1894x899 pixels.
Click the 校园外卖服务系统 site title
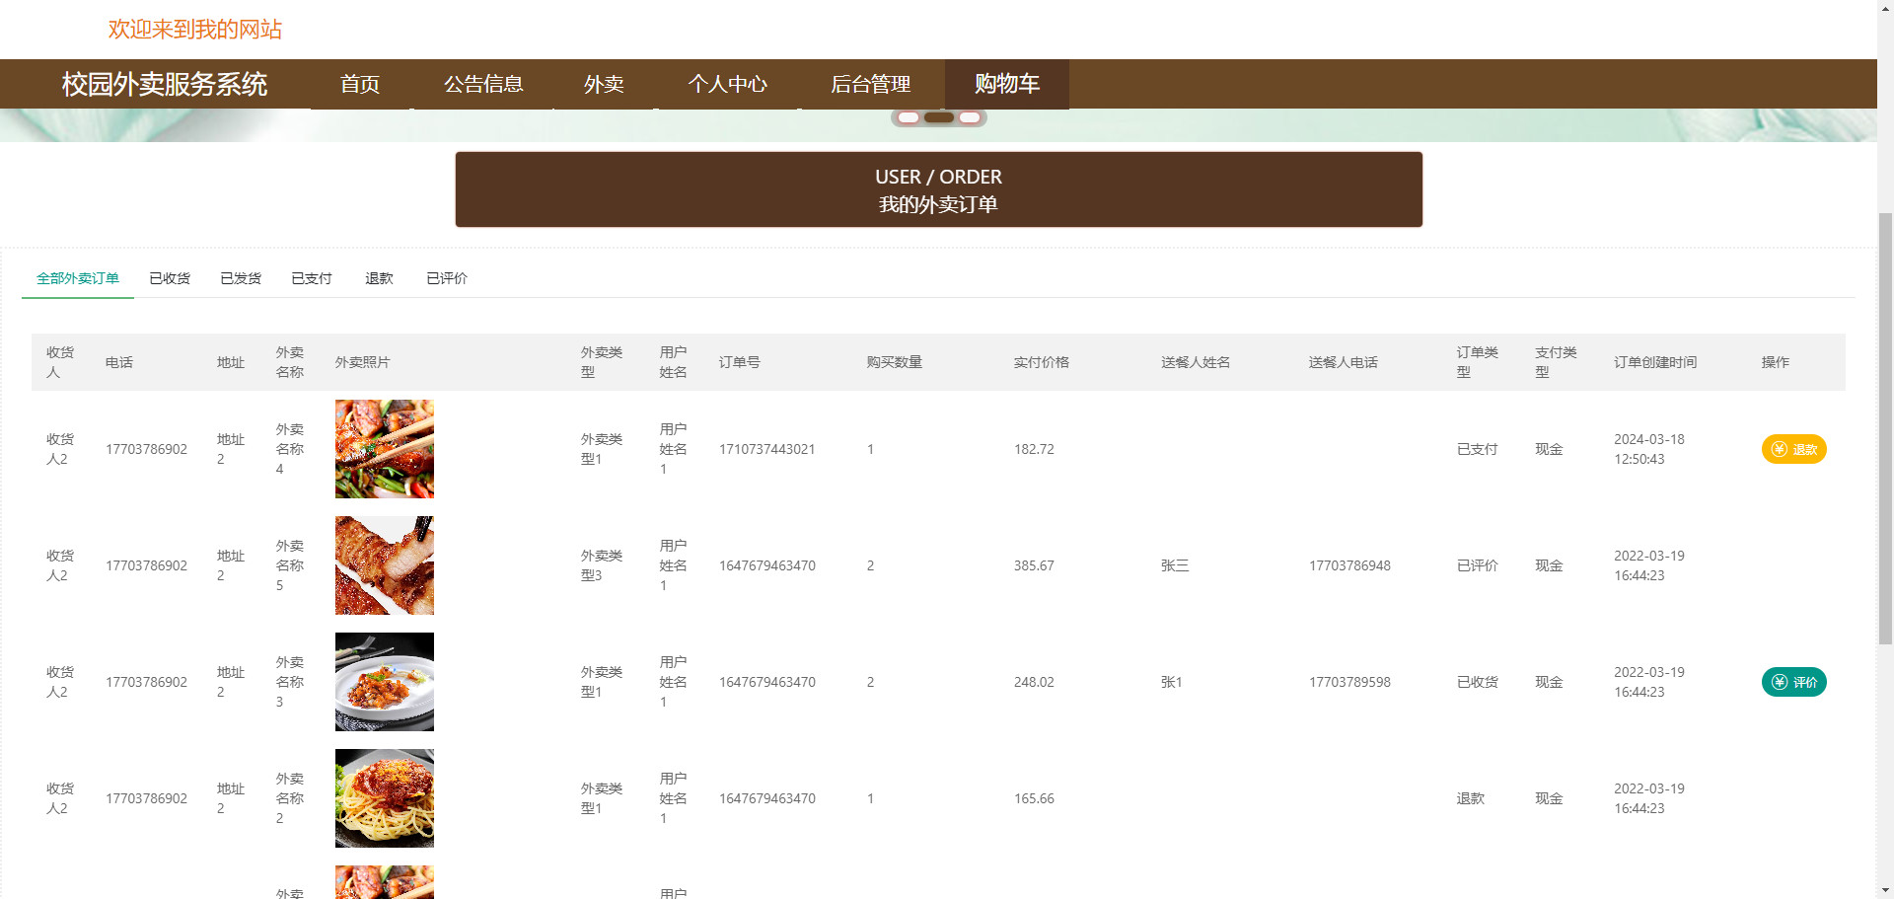coord(165,84)
